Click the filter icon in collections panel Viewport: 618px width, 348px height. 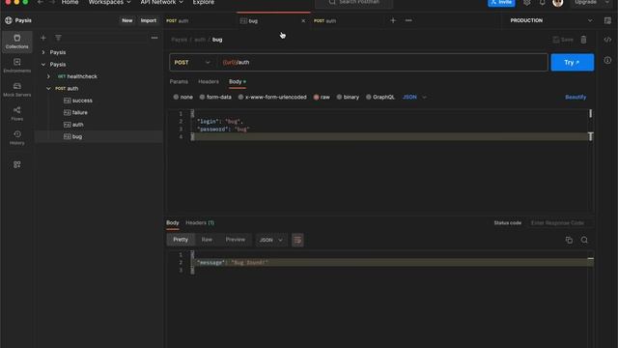pos(58,38)
